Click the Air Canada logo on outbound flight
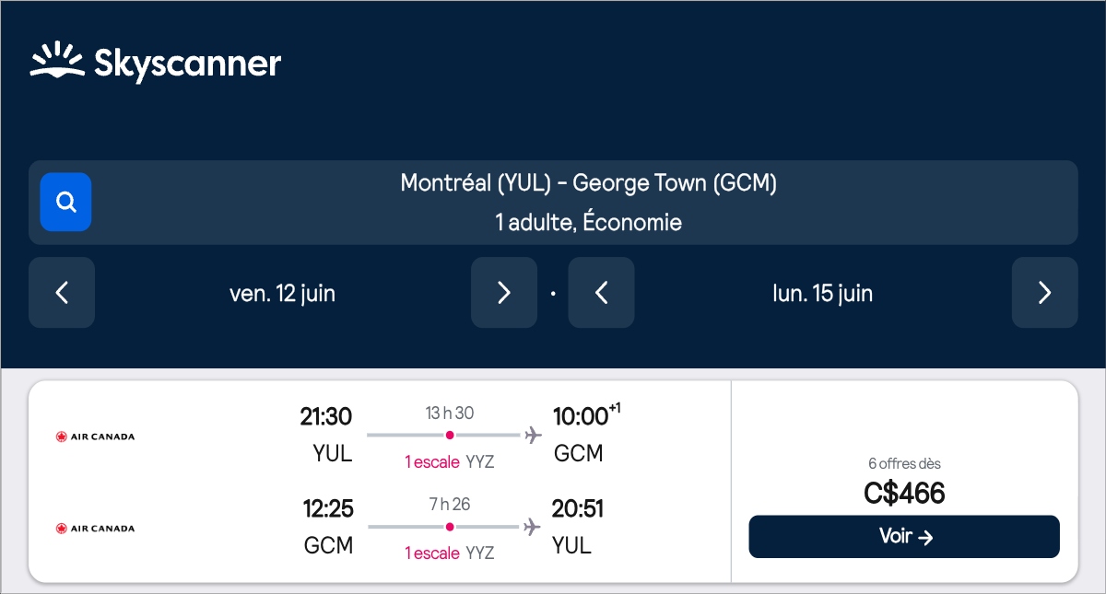This screenshot has height=594, width=1106. point(95,437)
